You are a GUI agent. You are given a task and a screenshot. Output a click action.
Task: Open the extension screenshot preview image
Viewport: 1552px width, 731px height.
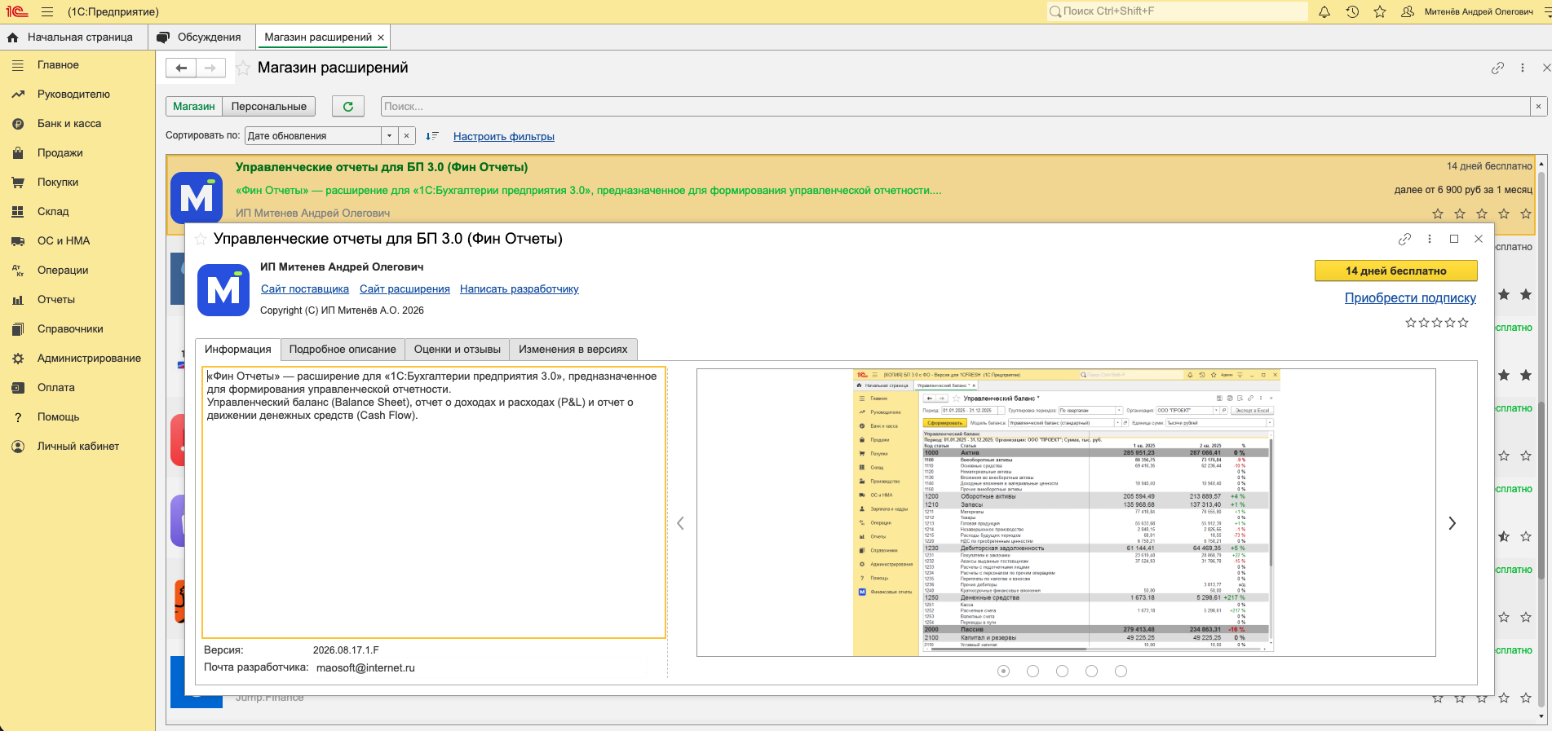(x=1066, y=513)
